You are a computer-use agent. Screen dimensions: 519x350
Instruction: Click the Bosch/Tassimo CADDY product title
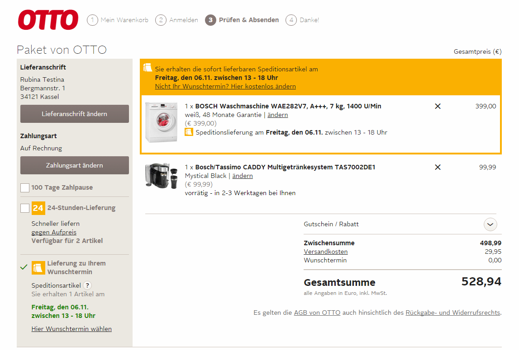pos(286,167)
